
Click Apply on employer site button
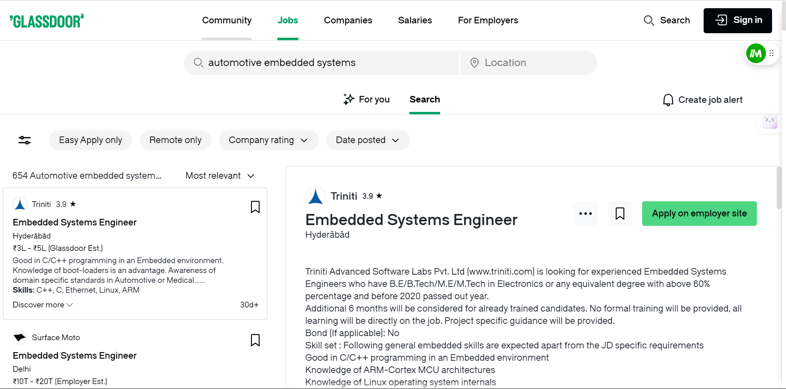pyautogui.click(x=699, y=214)
